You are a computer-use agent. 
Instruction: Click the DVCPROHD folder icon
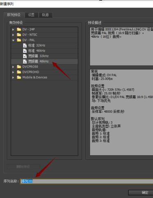point(19,72)
